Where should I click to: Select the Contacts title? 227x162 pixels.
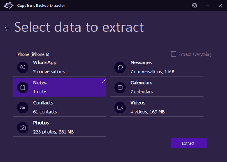coord(43,103)
